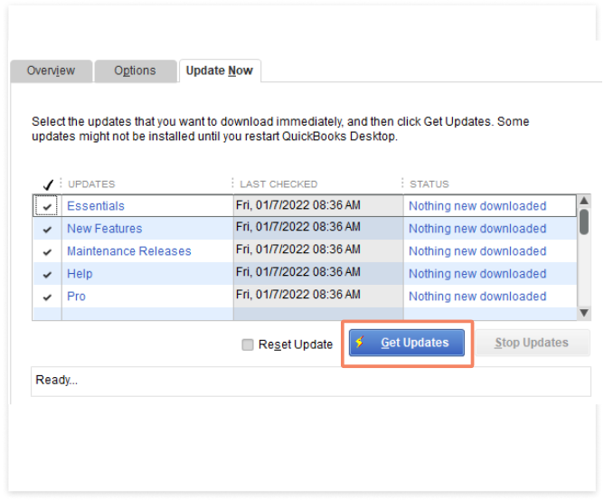The height and width of the screenshot is (500, 604).
Task: Click the STATUS column header
Action: point(429,184)
